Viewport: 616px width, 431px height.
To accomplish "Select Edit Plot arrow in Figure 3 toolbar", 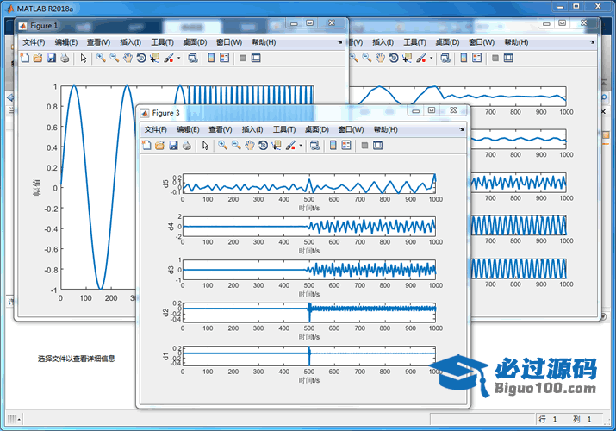I will click(205, 146).
